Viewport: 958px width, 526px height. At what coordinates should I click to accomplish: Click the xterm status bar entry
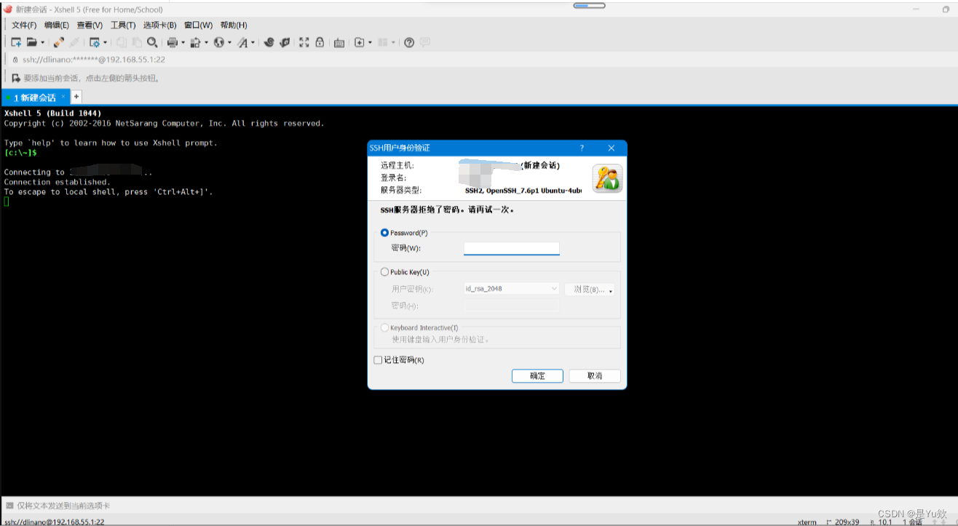click(807, 522)
